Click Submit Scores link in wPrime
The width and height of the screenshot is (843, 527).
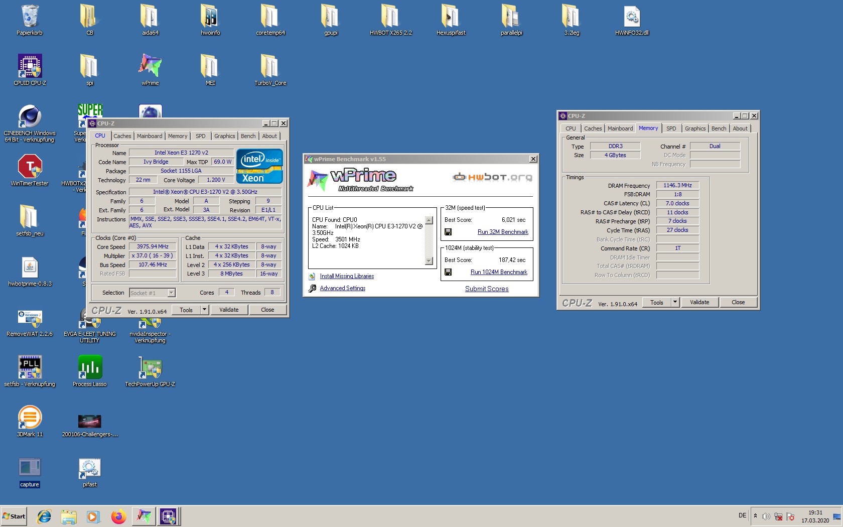pos(487,289)
